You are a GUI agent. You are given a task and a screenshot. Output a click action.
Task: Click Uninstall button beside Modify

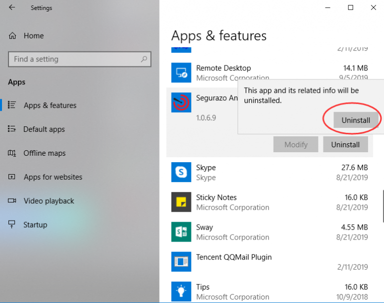tap(345, 145)
